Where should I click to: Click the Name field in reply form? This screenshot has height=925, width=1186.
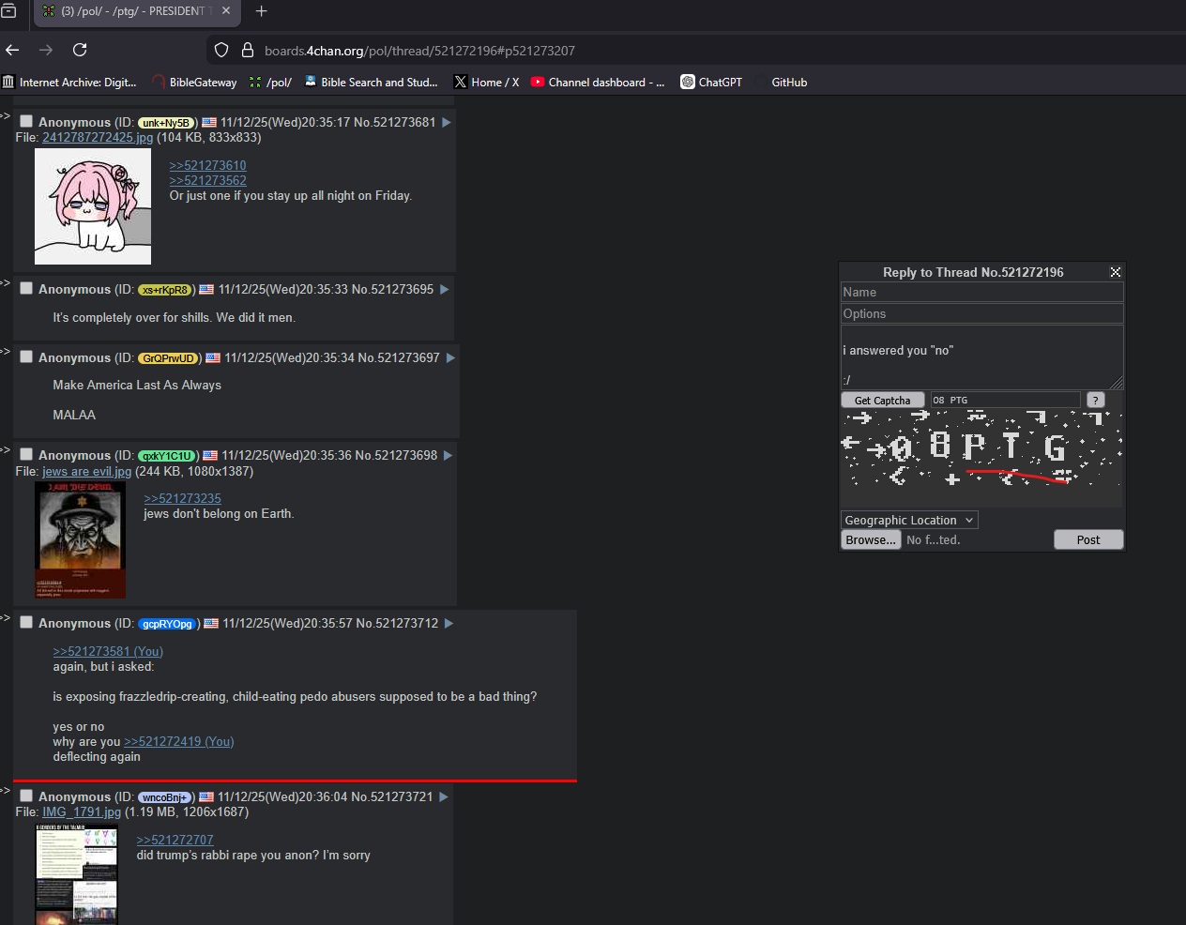point(981,292)
